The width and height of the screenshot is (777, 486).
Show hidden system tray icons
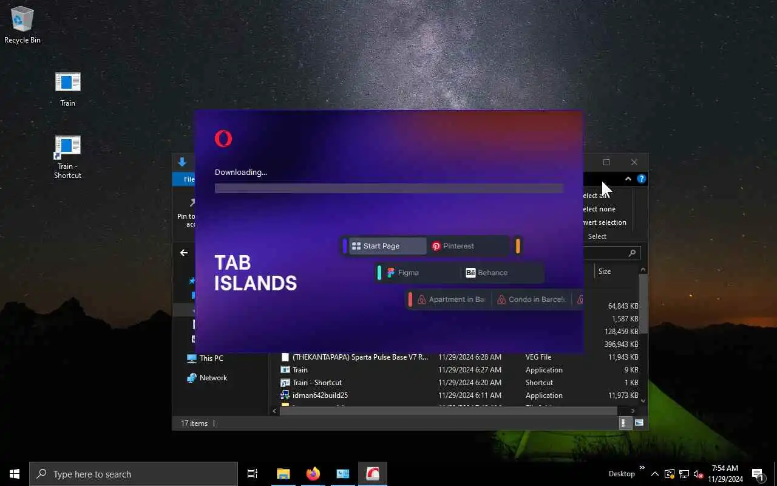pyautogui.click(x=655, y=474)
